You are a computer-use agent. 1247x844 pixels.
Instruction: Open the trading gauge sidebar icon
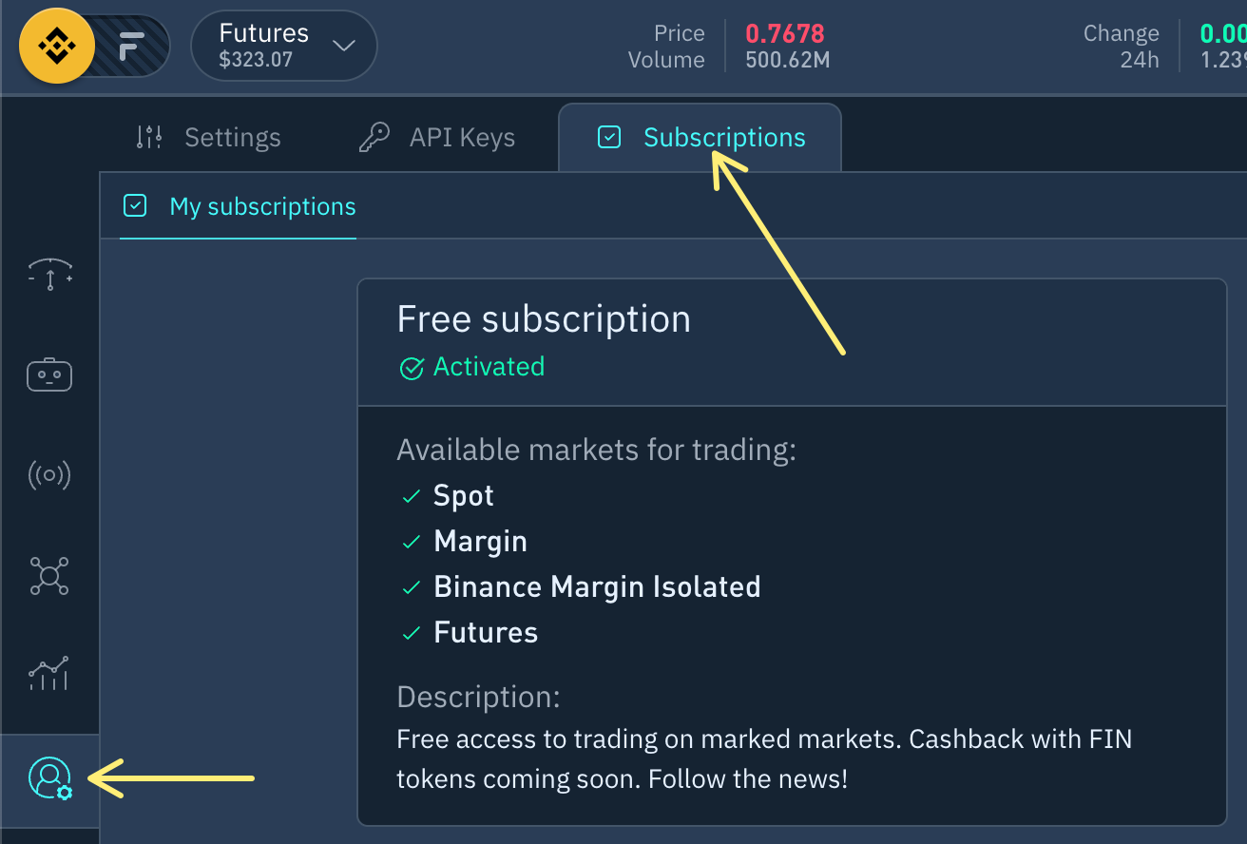(49, 274)
